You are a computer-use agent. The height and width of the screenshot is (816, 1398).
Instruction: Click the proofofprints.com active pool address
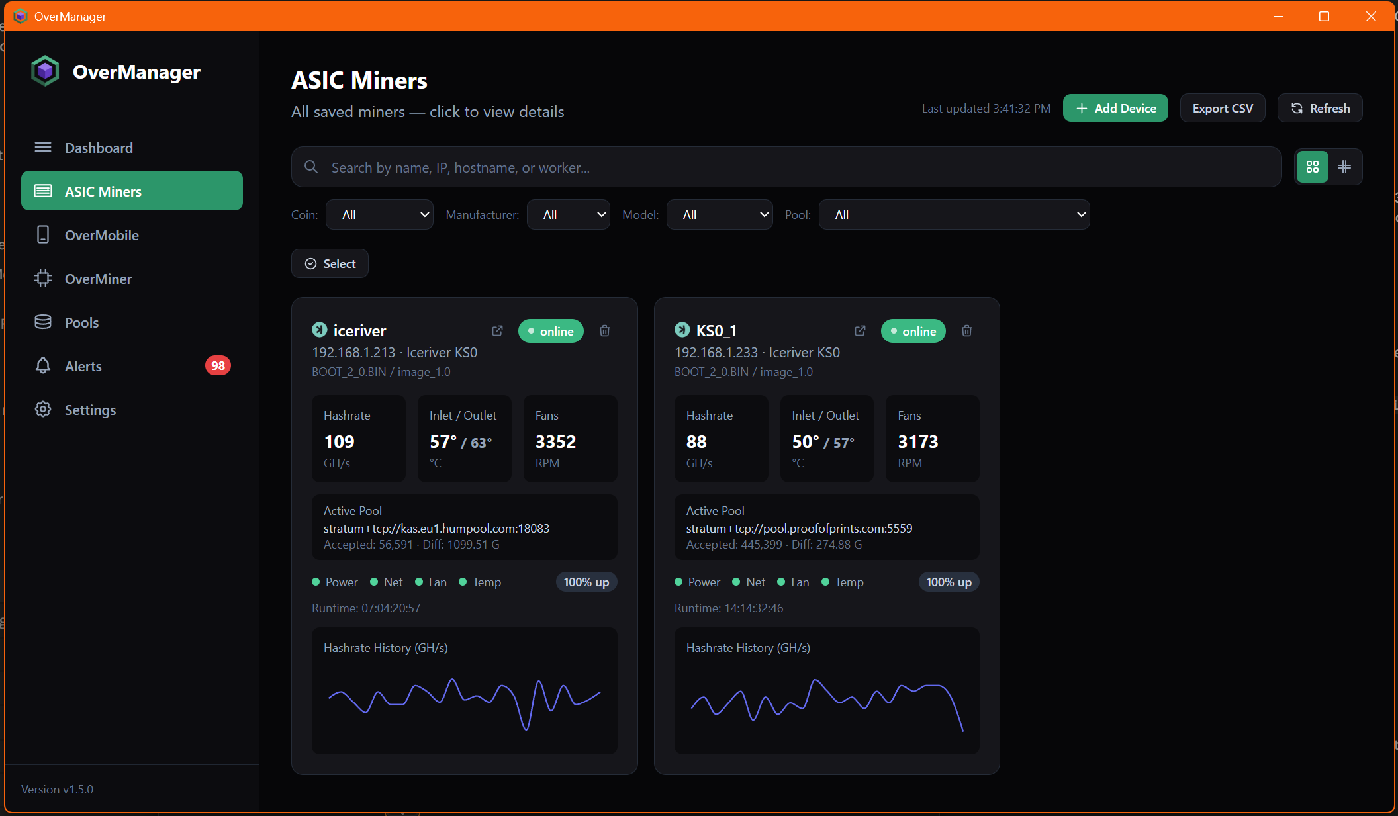[x=799, y=528]
